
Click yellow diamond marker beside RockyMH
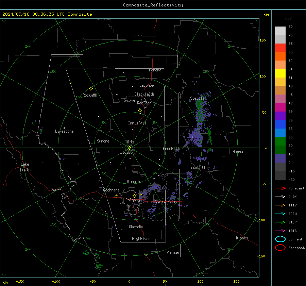point(91,89)
